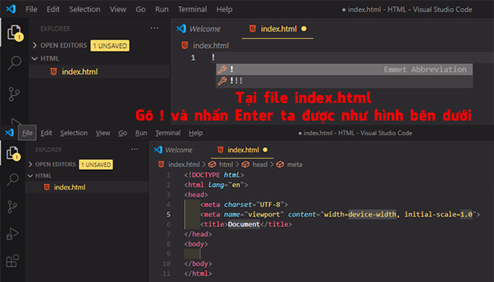Open Extensions icon in bottom window activity bar

pos(12,261)
